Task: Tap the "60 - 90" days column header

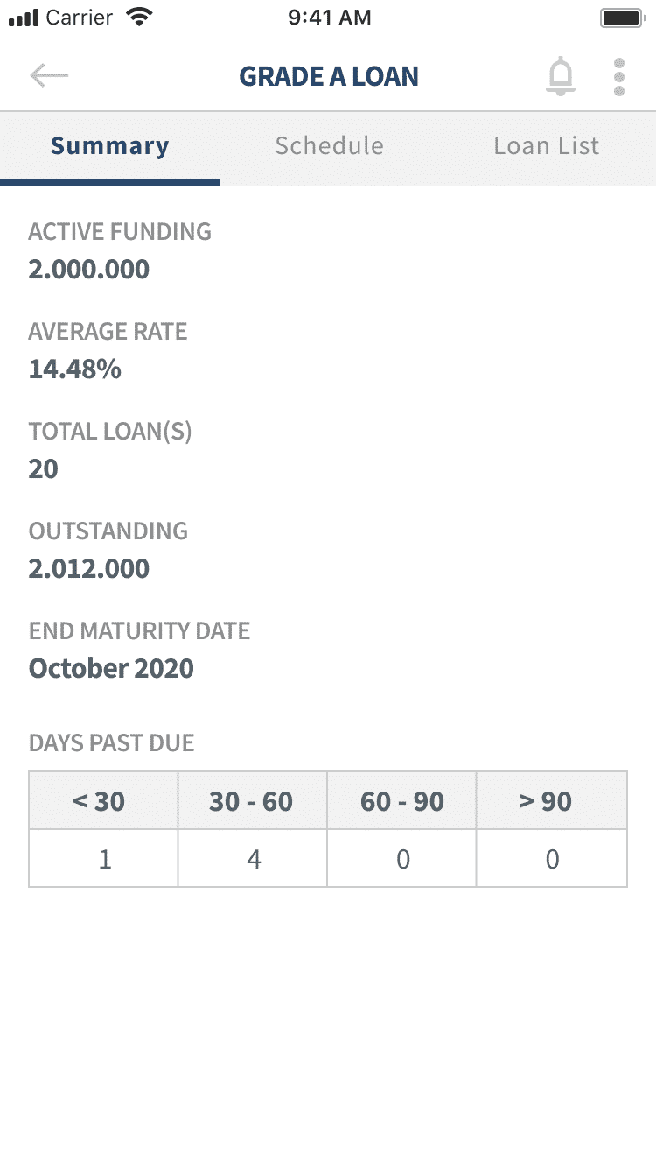Action: tap(402, 801)
